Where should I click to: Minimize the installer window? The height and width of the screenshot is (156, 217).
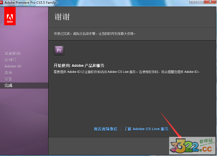pos(193,2)
